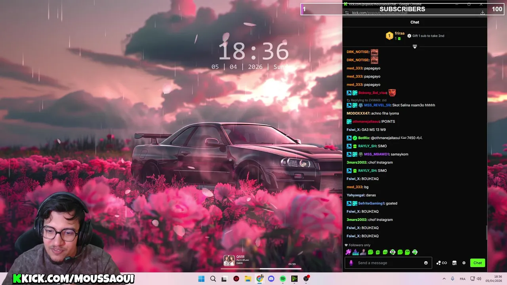Focus the Send a message field

coord(388,263)
